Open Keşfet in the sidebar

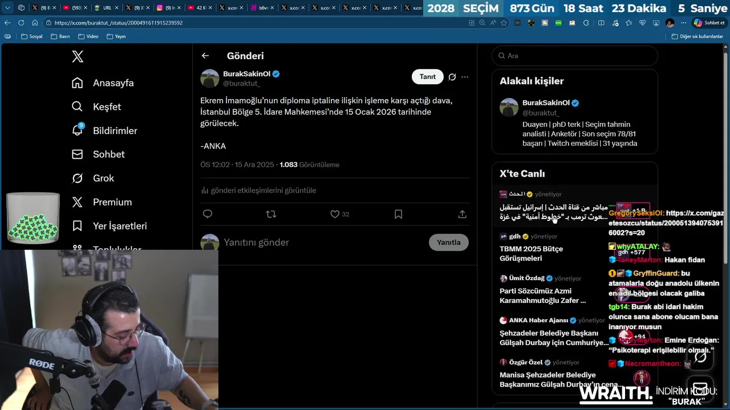point(96,107)
